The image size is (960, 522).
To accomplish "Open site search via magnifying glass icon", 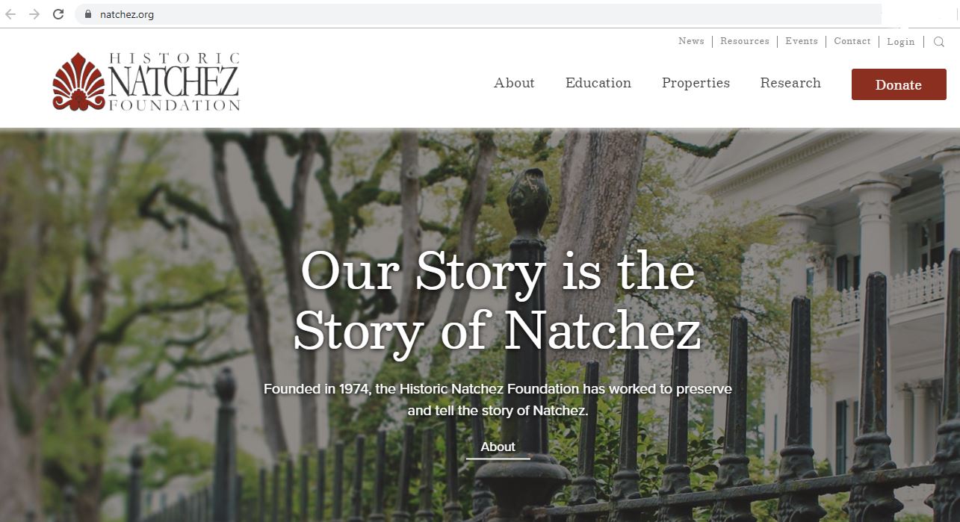I will click(x=939, y=42).
